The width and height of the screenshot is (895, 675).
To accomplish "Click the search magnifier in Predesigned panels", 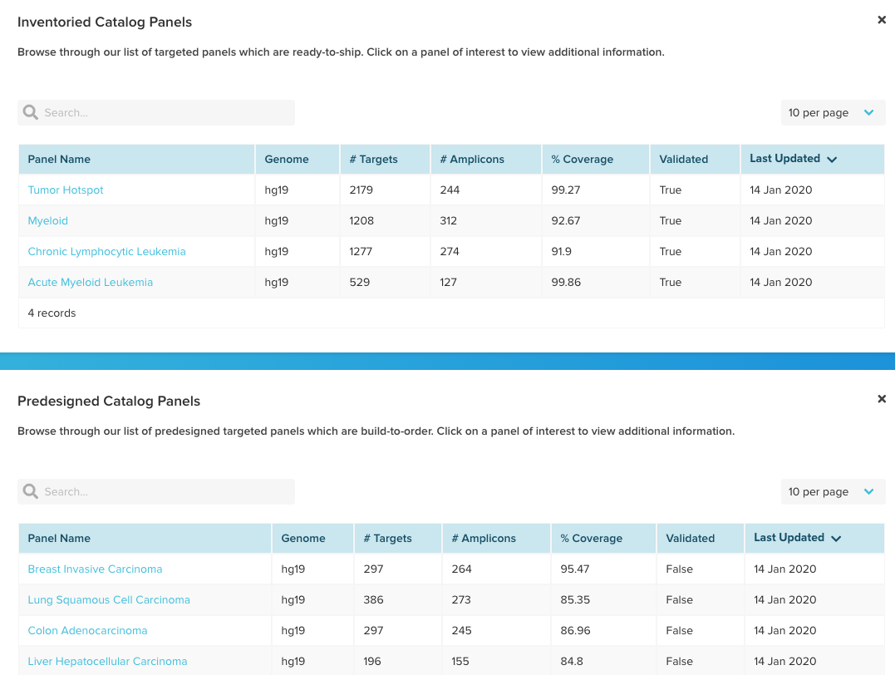I will coord(30,491).
